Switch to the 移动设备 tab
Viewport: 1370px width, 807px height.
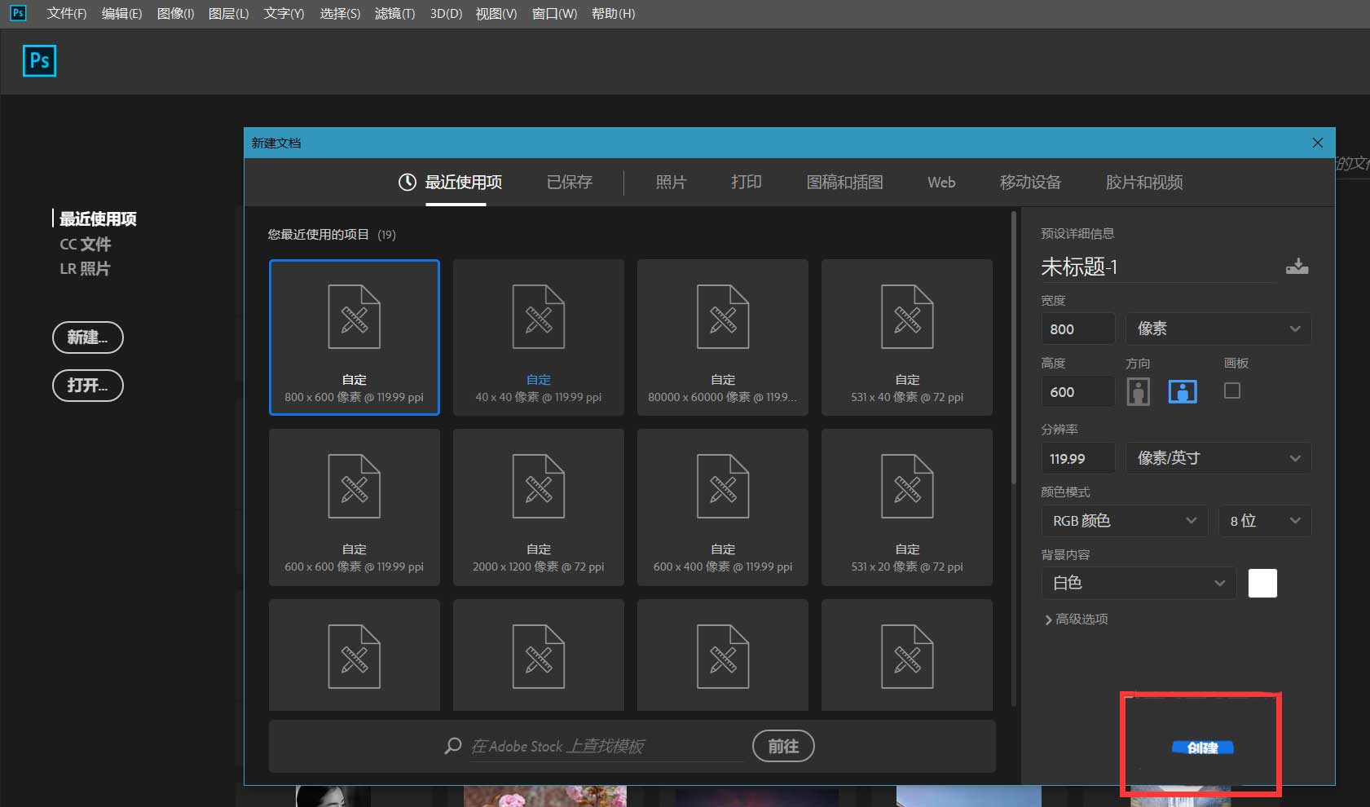tap(1030, 182)
